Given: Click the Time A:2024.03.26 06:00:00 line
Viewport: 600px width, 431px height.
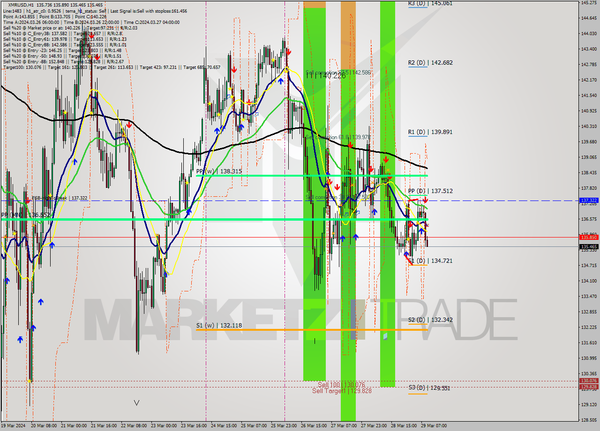Looking at the screenshot, I should click(91, 22).
